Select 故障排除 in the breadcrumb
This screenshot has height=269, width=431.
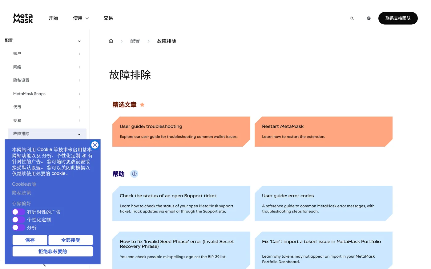coord(167,41)
